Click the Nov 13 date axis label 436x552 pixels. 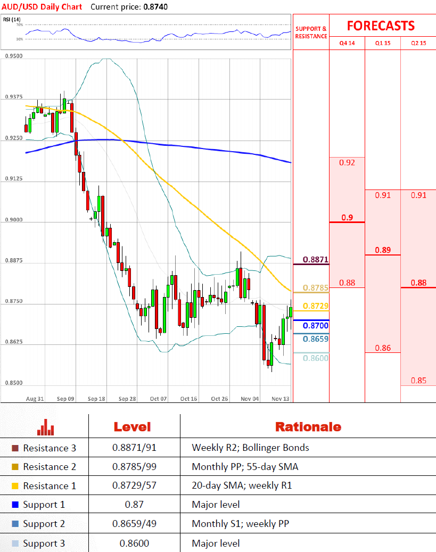(281, 399)
